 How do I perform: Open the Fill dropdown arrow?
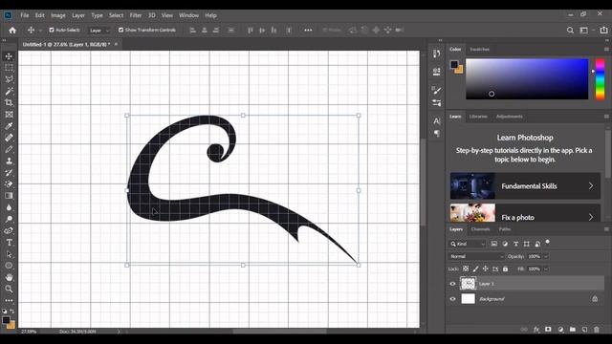[x=546, y=269]
